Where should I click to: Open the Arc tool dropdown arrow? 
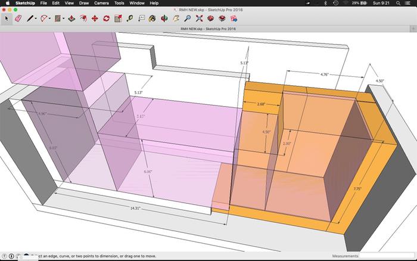49,19
